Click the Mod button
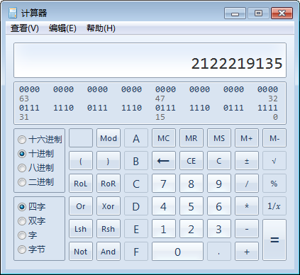The image size is (300, 275). 109,138
